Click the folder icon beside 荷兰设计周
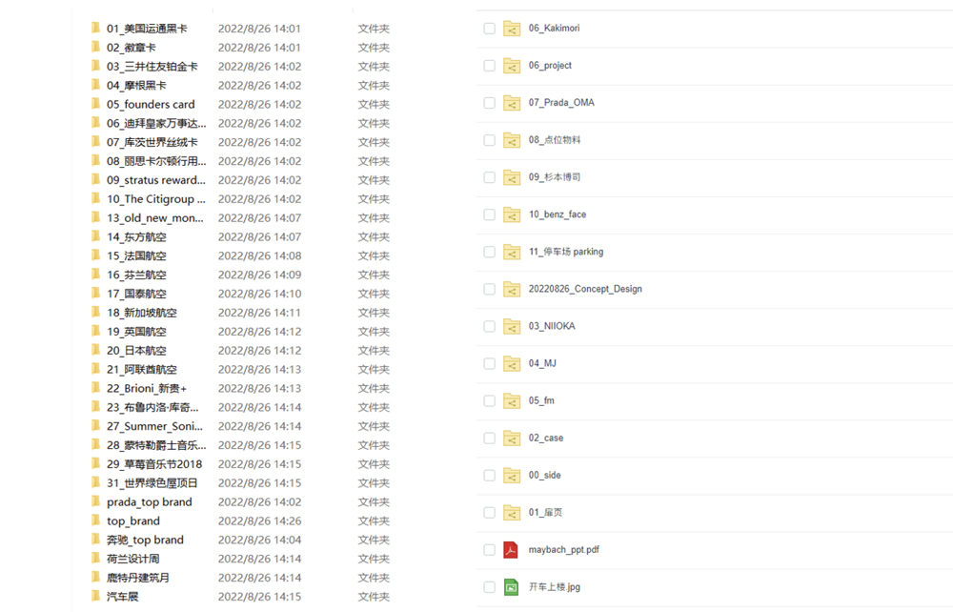Image resolution: width=953 pixels, height=612 pixels. 95,558
